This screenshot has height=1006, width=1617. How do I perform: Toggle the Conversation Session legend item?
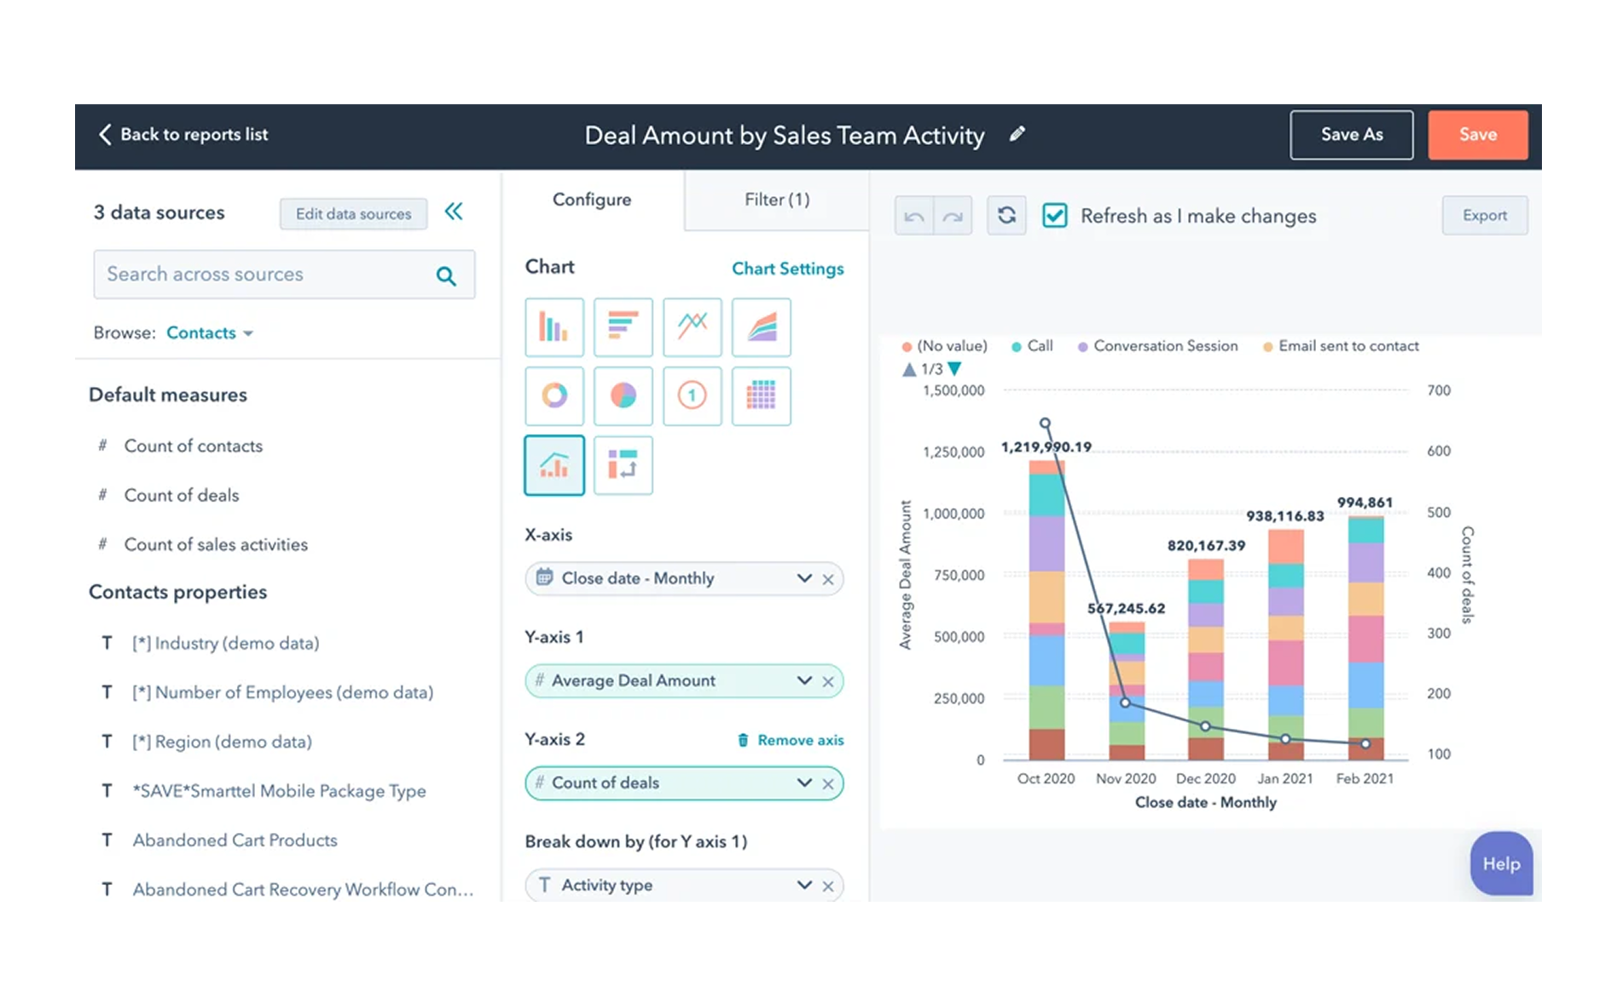tap(1157, 346)
